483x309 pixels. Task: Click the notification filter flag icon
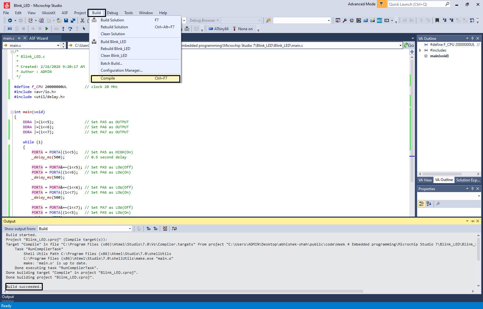pos(381,4)
